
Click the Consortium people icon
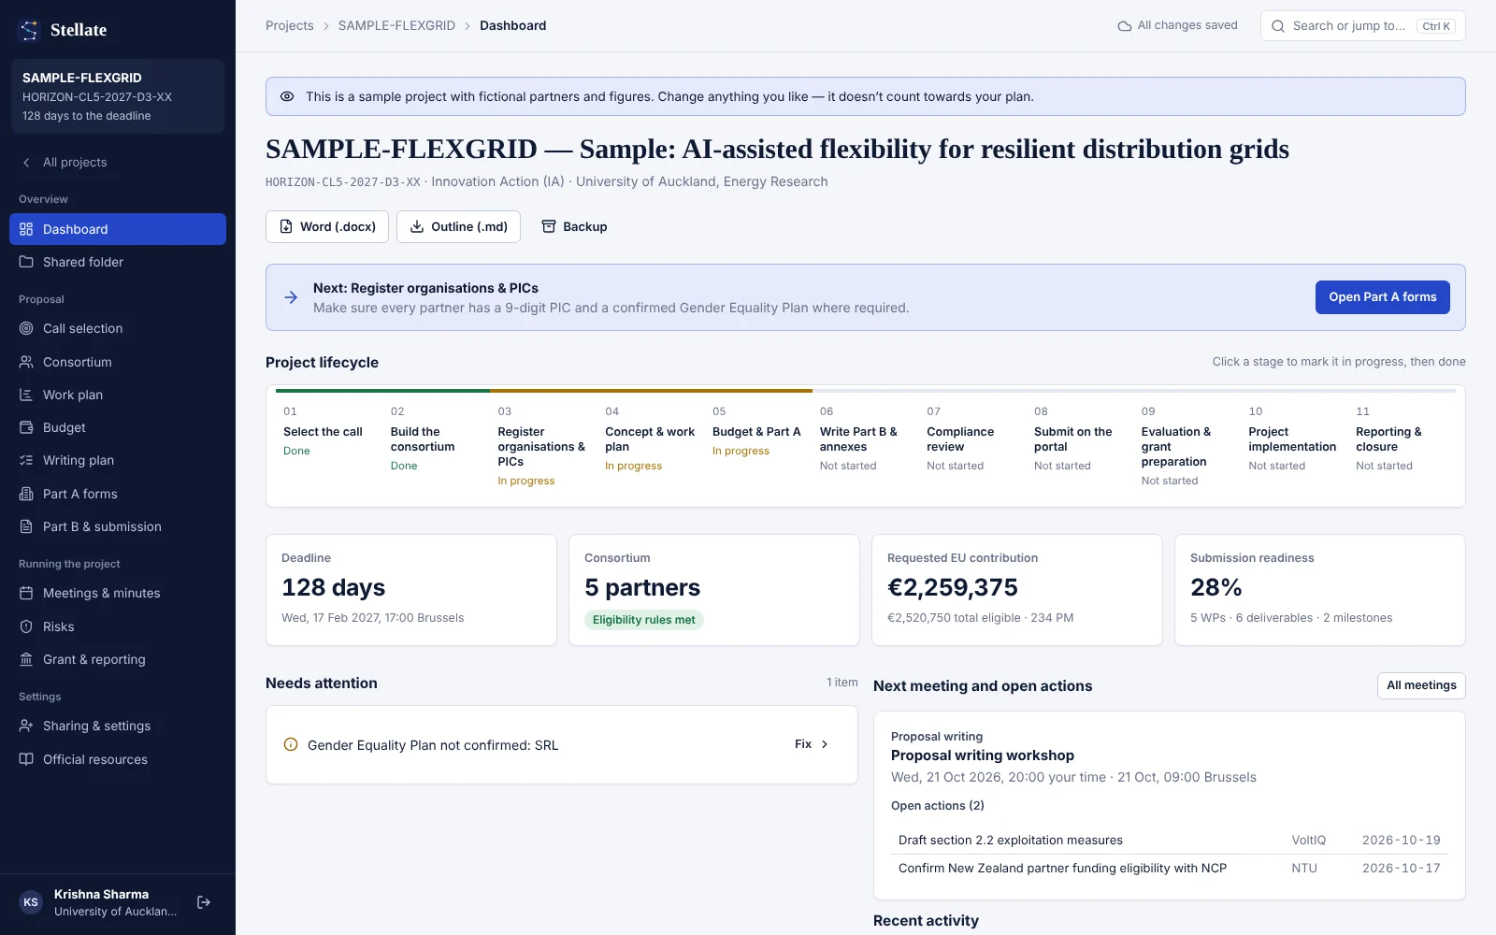(26, 362)
